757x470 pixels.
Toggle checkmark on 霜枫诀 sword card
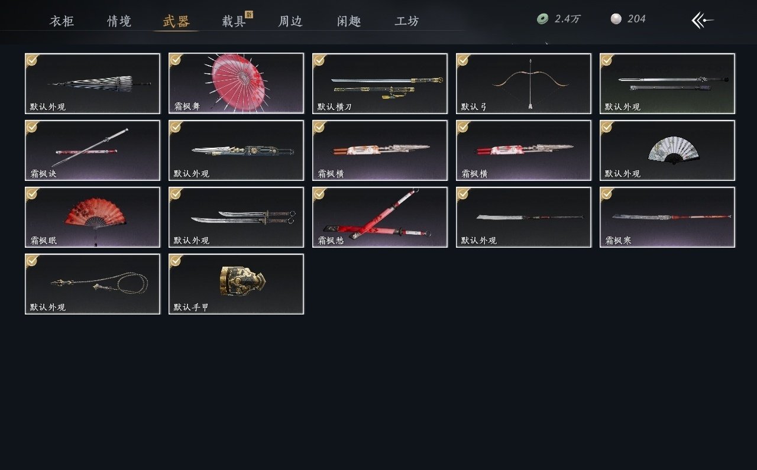(32, 127)
